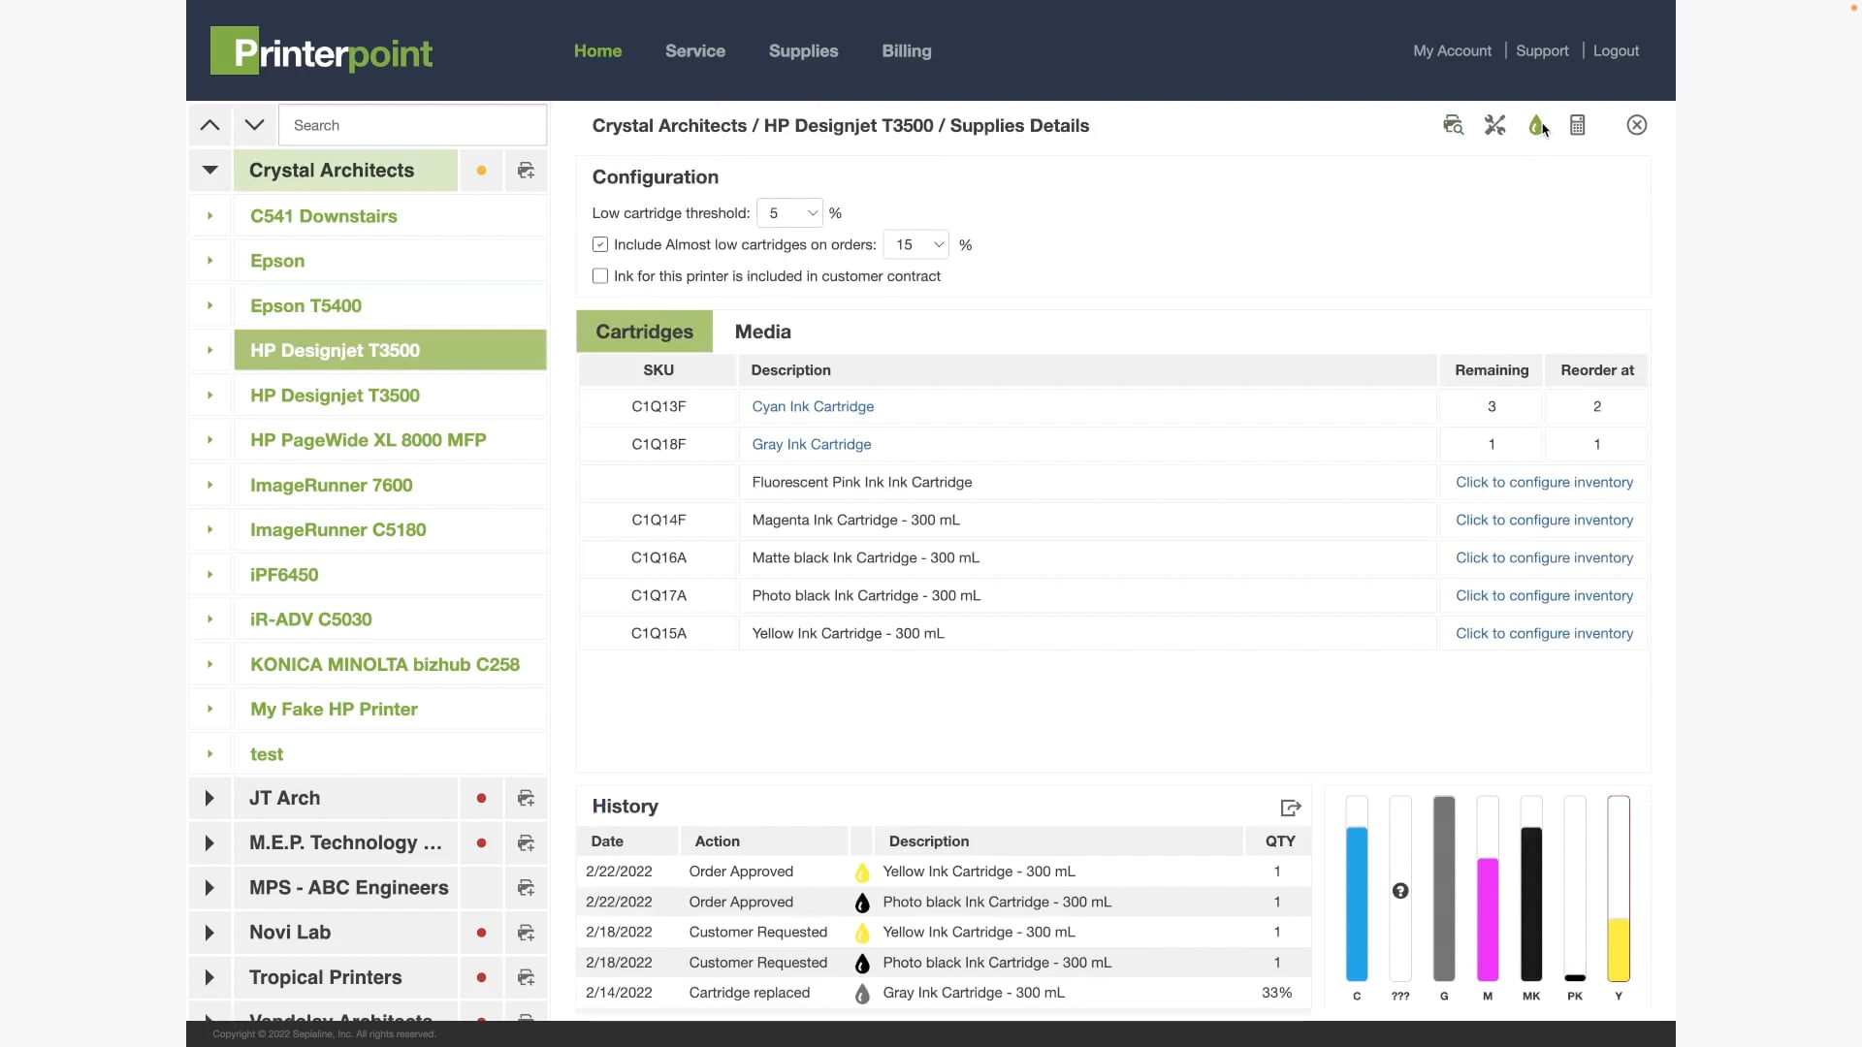Screen dimensions: 1862x1047
Task: Select the ImageRunner C5180 printer
Action: click(x=390, y=530)
